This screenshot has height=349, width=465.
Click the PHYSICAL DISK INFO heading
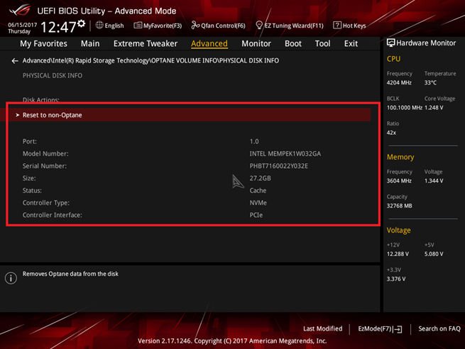tap(53, 75)
